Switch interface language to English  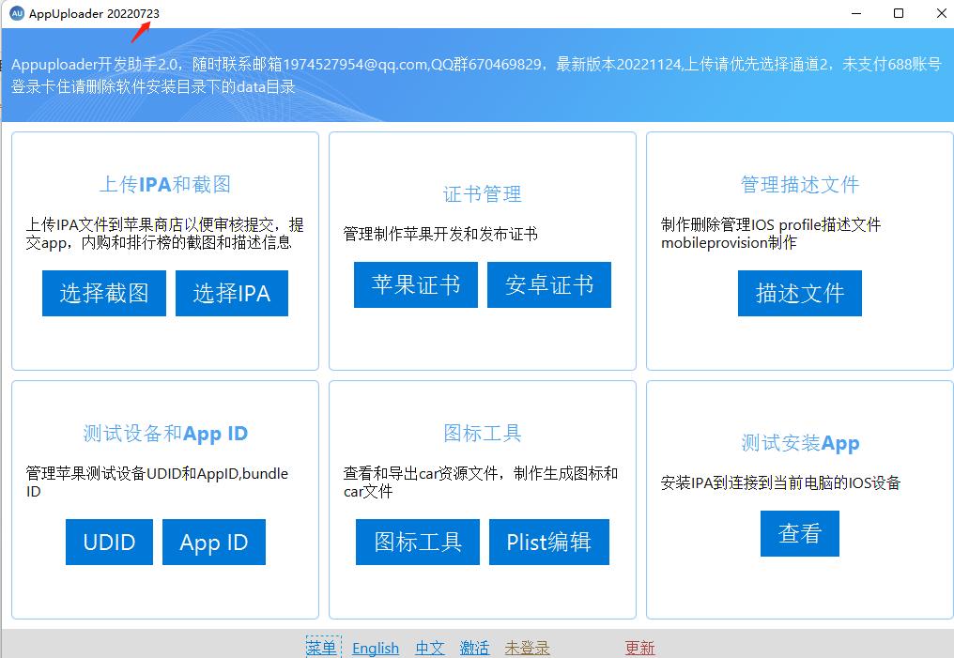pyautogui.click(x=376, y=648)
